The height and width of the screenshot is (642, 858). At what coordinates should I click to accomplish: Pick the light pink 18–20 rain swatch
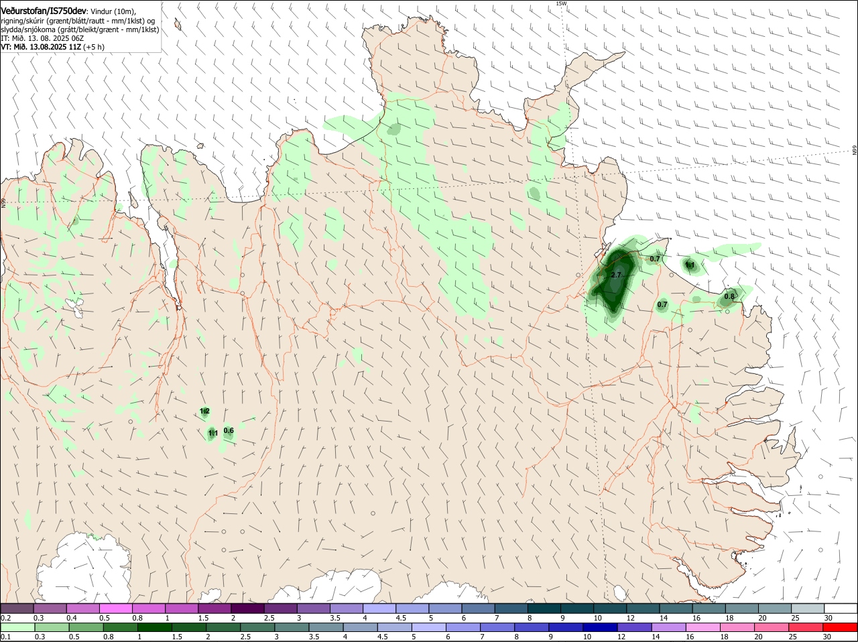(737, 627)
